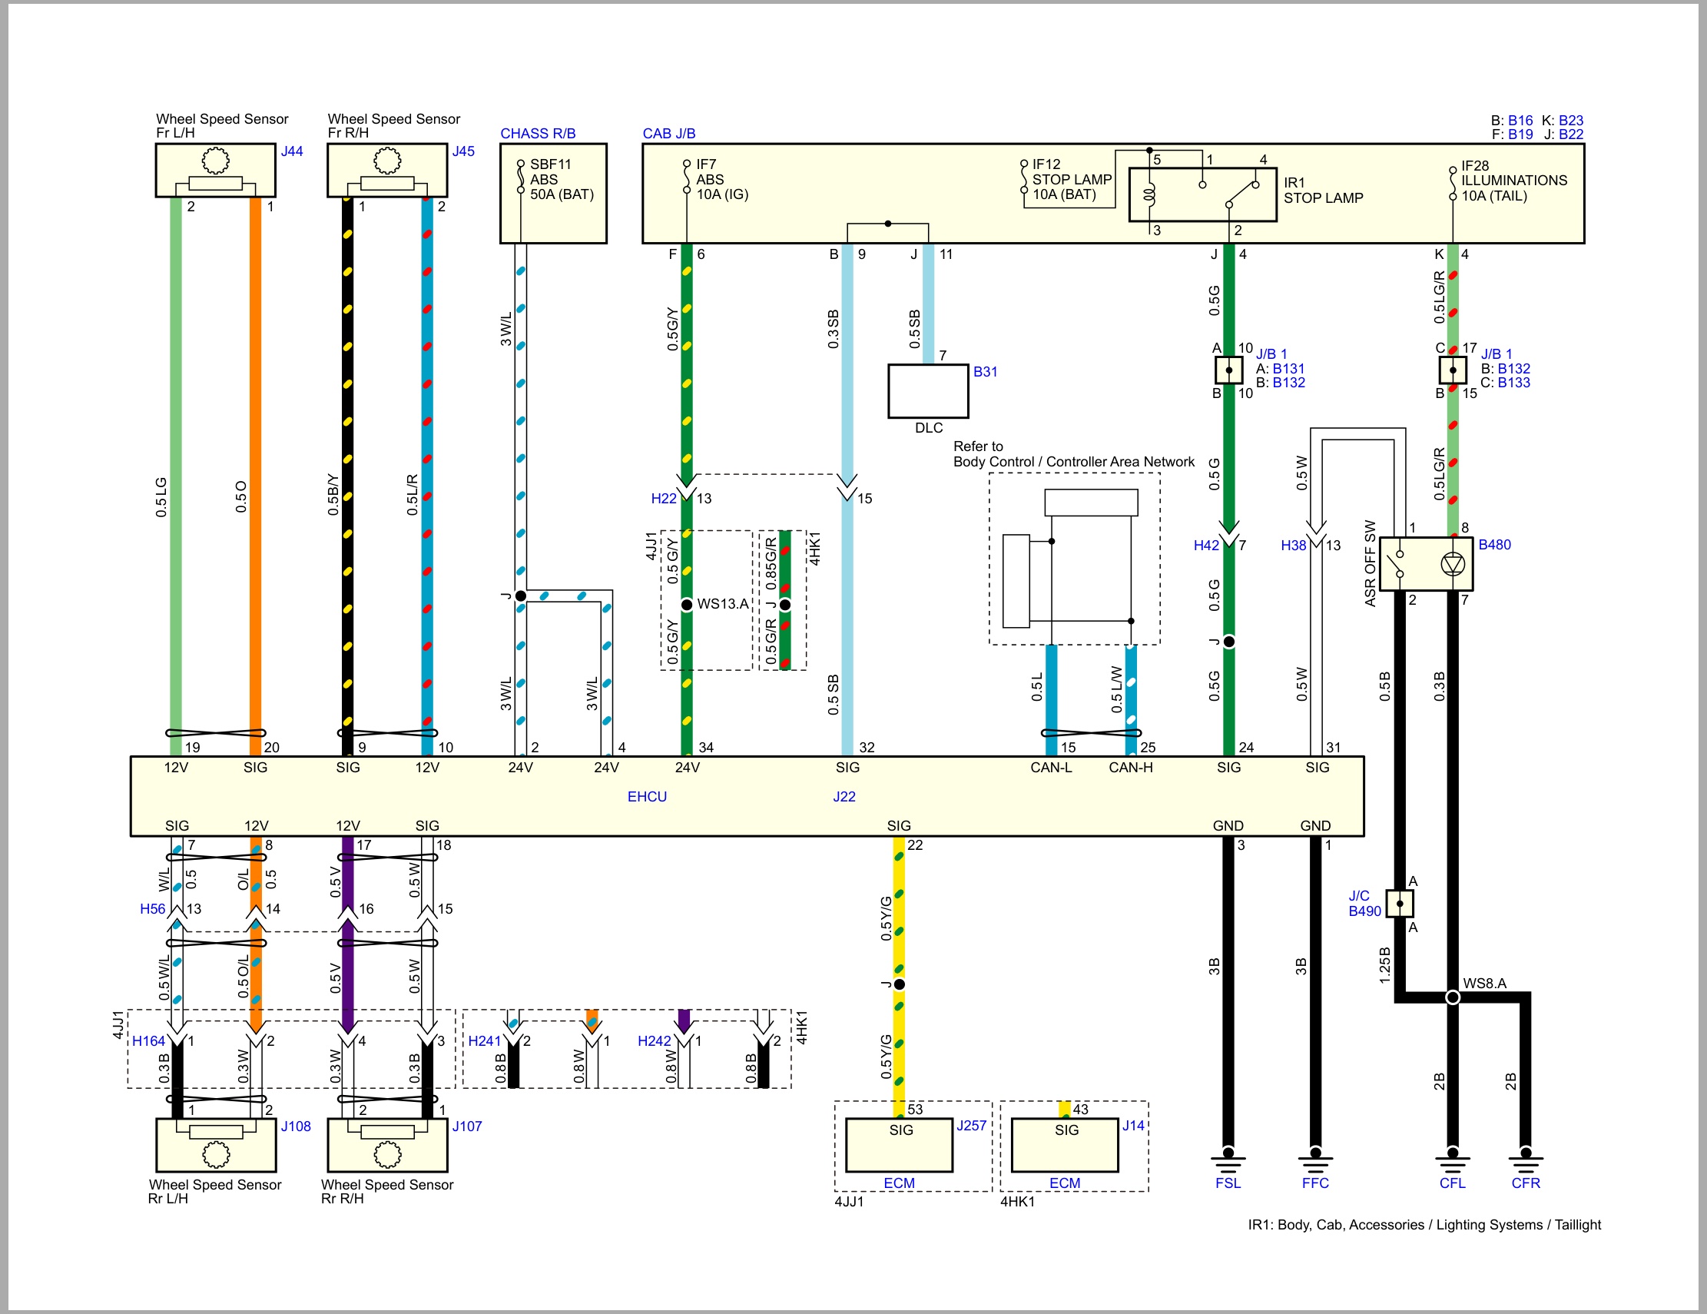The image size is (1707, 1314).
Task: Click the WS13.A splice point
Action: point(686,604)
